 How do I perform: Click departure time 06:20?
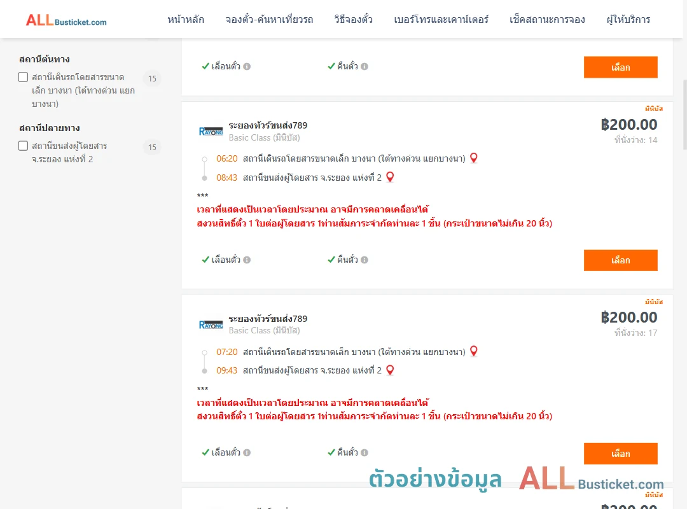tap(226, 158)
